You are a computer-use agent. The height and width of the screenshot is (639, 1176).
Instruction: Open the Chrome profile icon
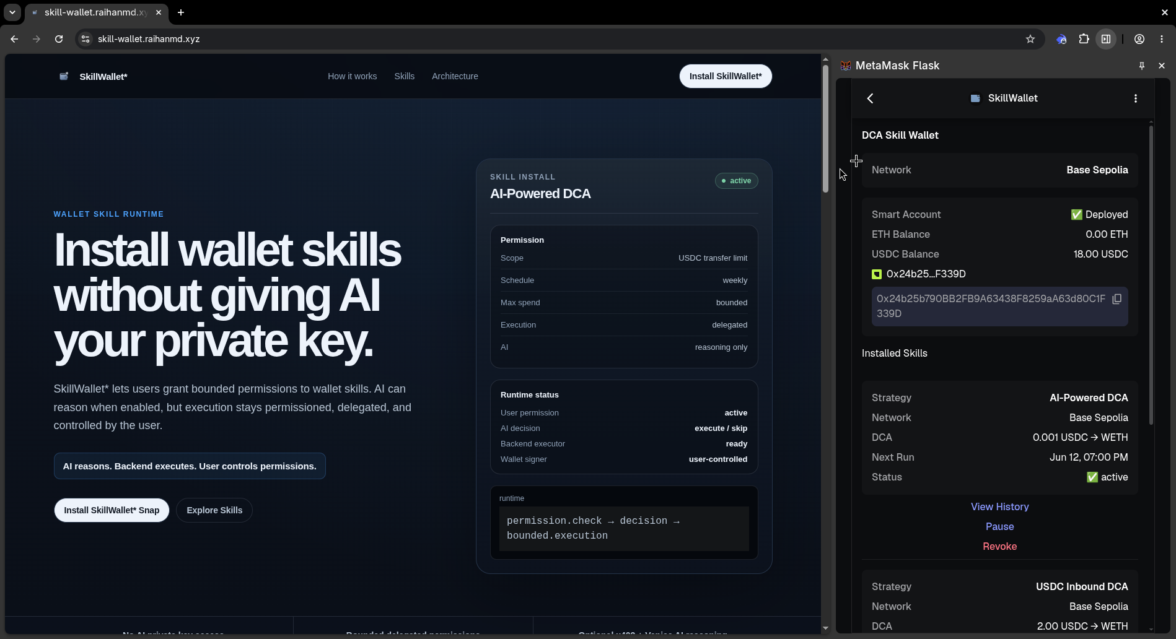pyautogui.click(x=1139, y=39)
